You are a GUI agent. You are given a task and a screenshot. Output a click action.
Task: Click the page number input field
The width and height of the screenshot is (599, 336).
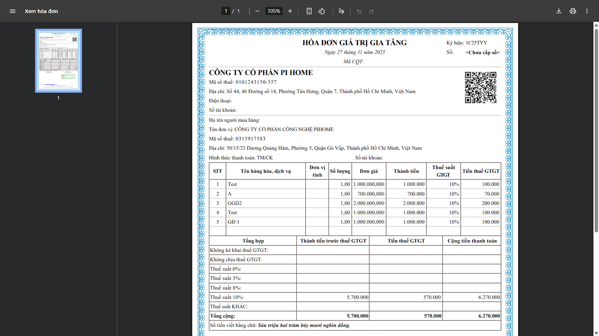coord(226,11)
